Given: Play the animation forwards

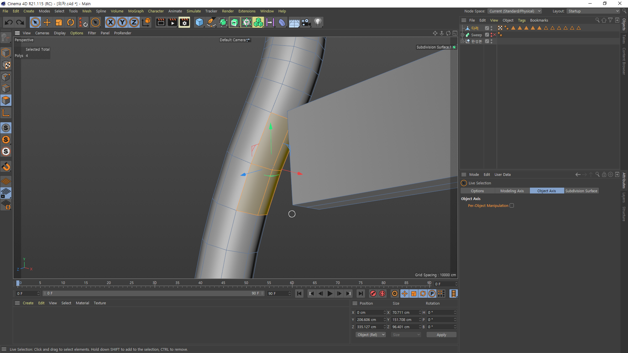Looking at the screenshot, I should (x=330, y=294).
